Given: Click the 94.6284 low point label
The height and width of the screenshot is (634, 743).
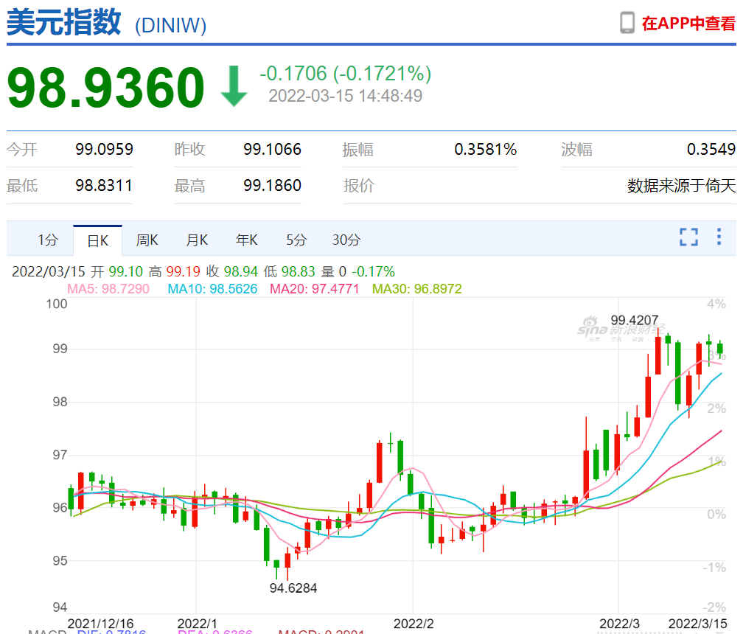Looking at the screenshot, I should pos(293,588).
